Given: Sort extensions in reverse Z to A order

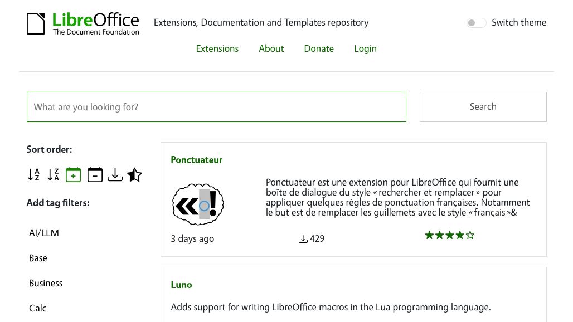Looking at the screenshot, I should 53,175.
